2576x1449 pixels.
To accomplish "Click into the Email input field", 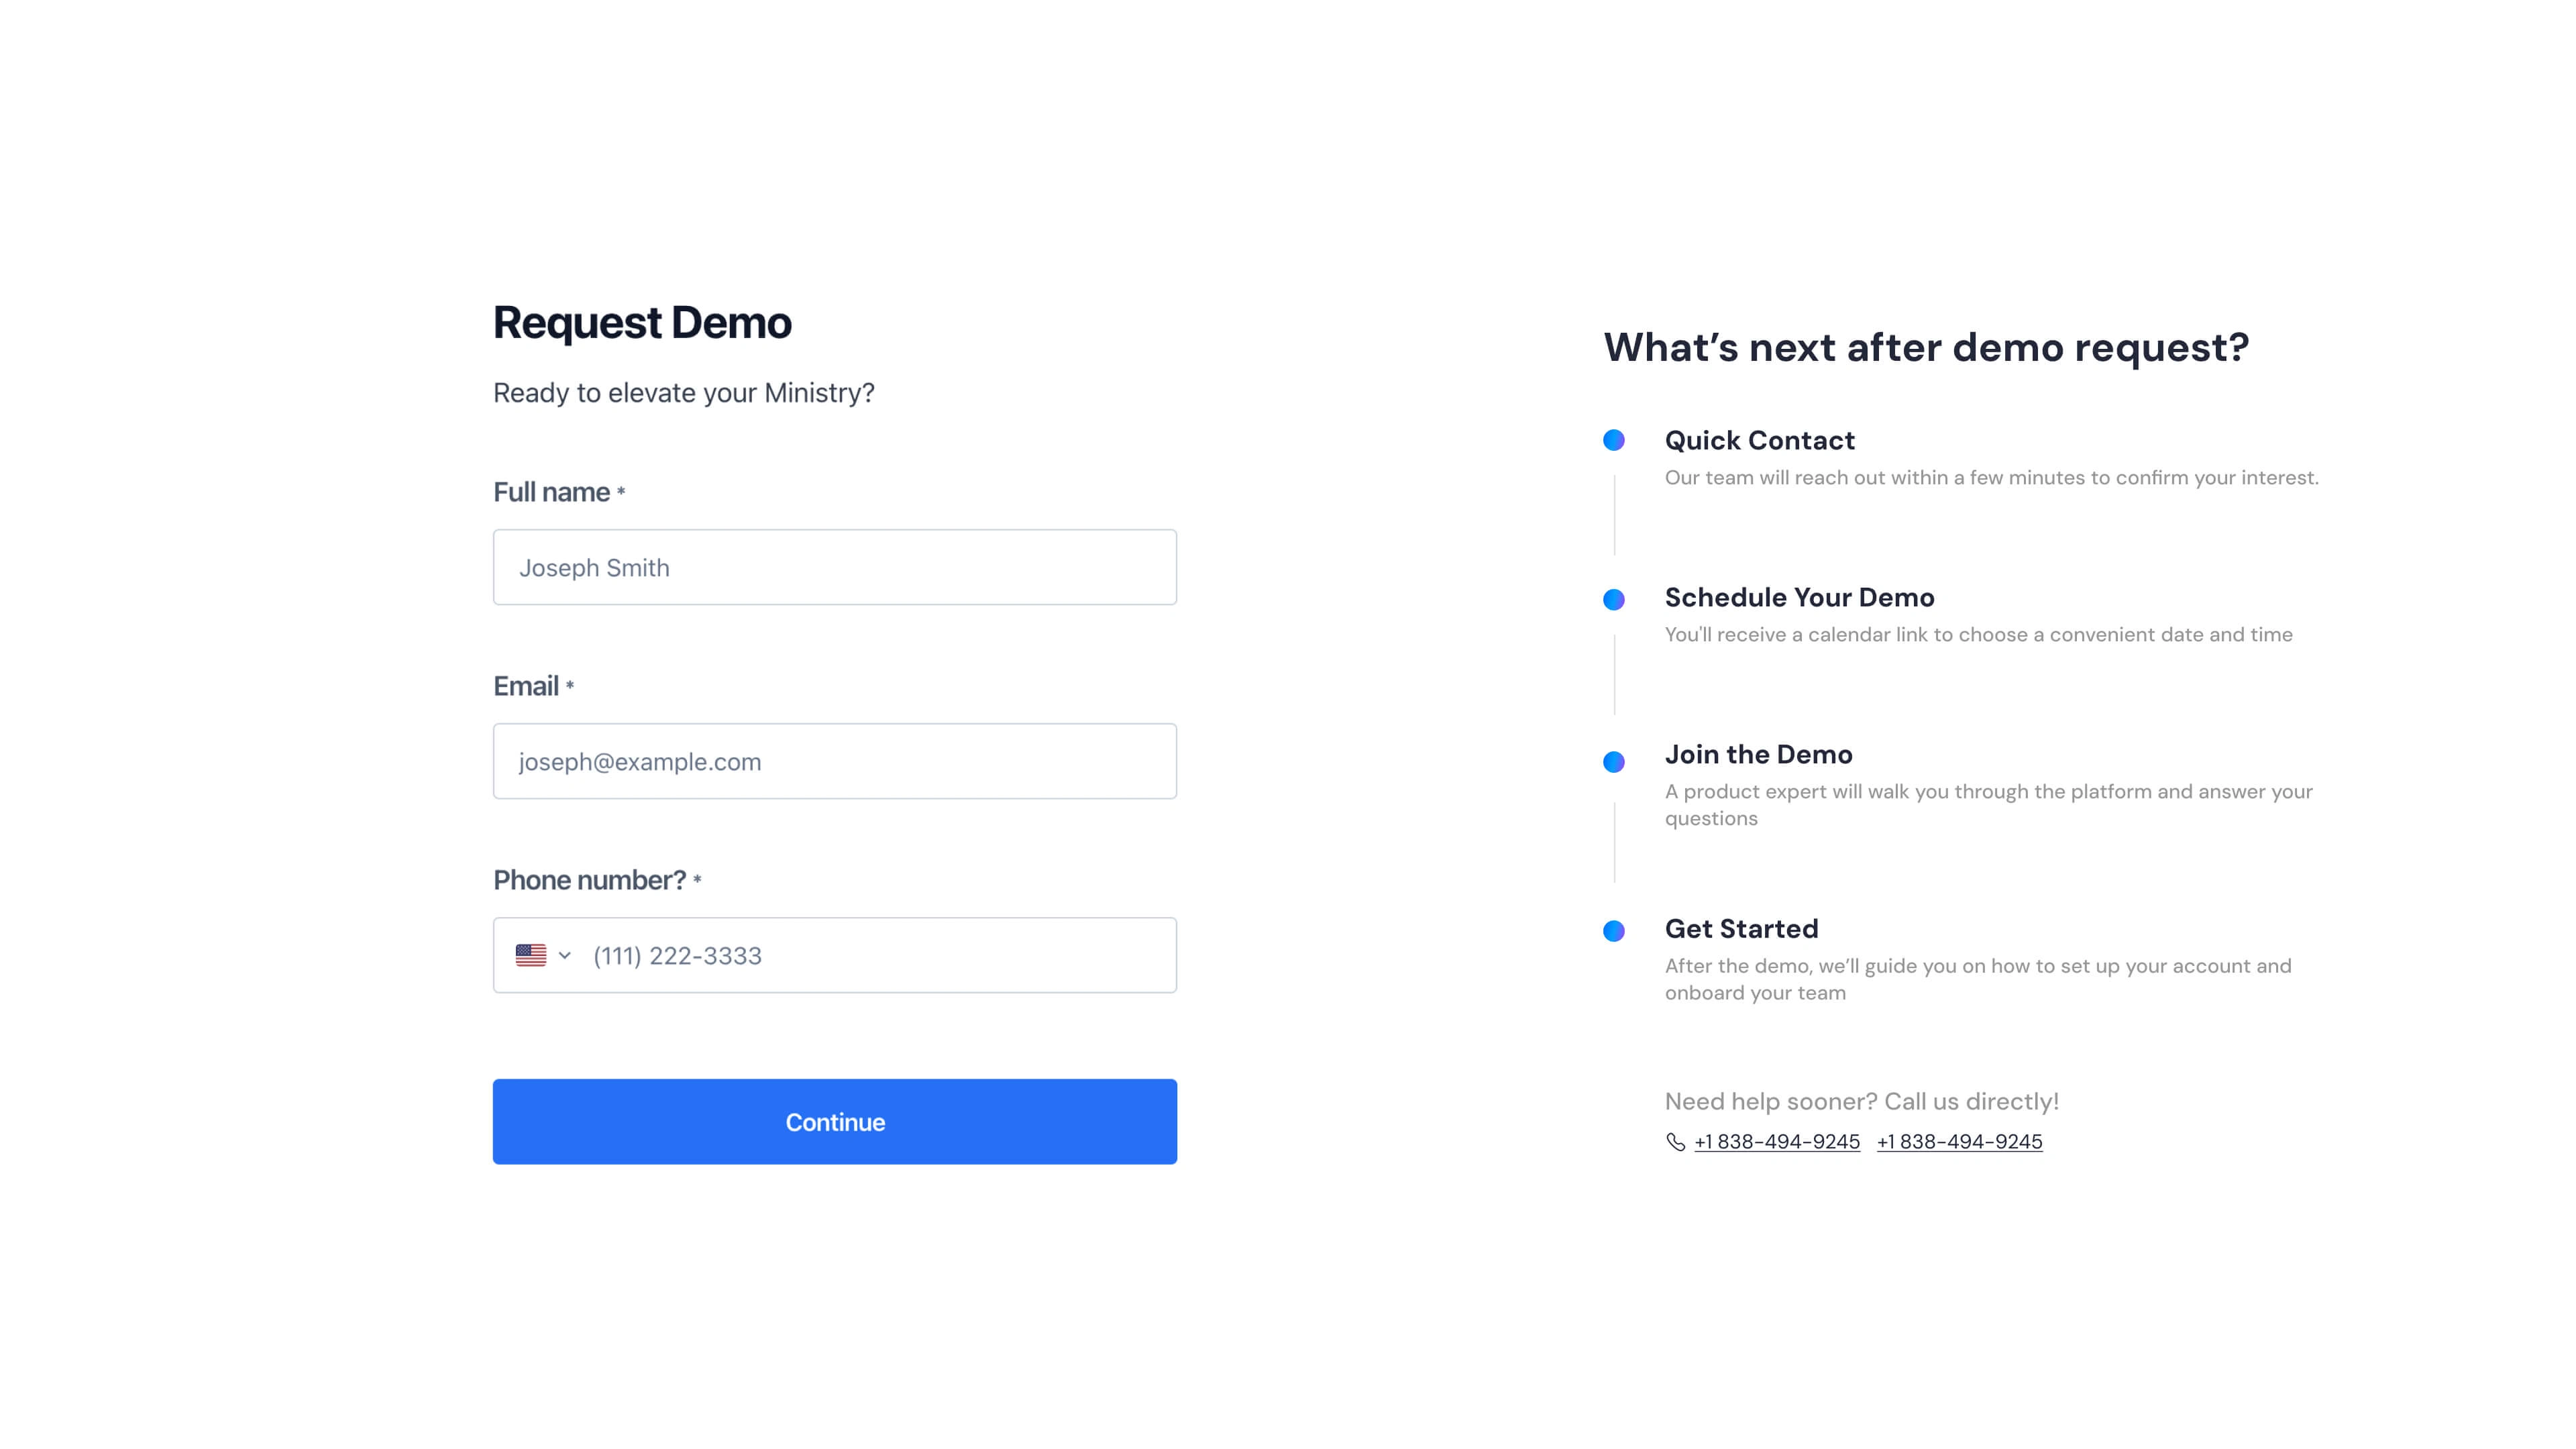I will (x=834, y=761).
